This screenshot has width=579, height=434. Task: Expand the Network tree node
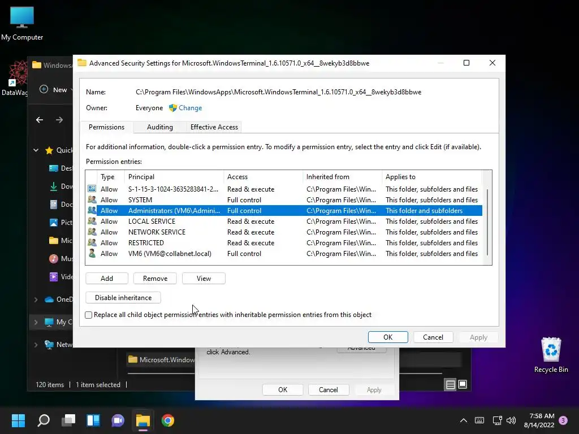[36, 345]
